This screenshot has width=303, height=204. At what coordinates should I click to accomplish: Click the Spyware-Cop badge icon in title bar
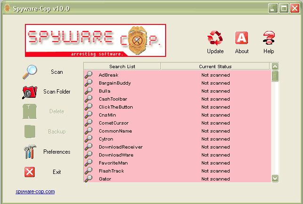coord(7,8)
